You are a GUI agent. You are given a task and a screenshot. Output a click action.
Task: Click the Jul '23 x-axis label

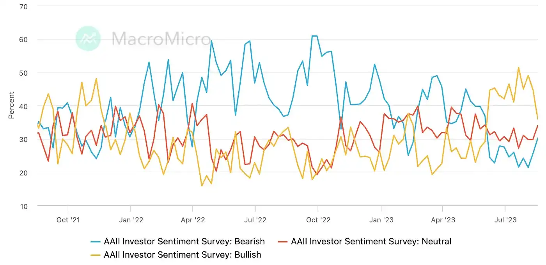click(505, 220)
